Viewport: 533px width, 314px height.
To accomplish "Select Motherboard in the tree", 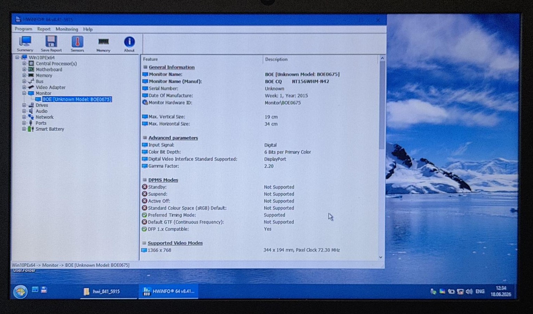I will 49,70.
